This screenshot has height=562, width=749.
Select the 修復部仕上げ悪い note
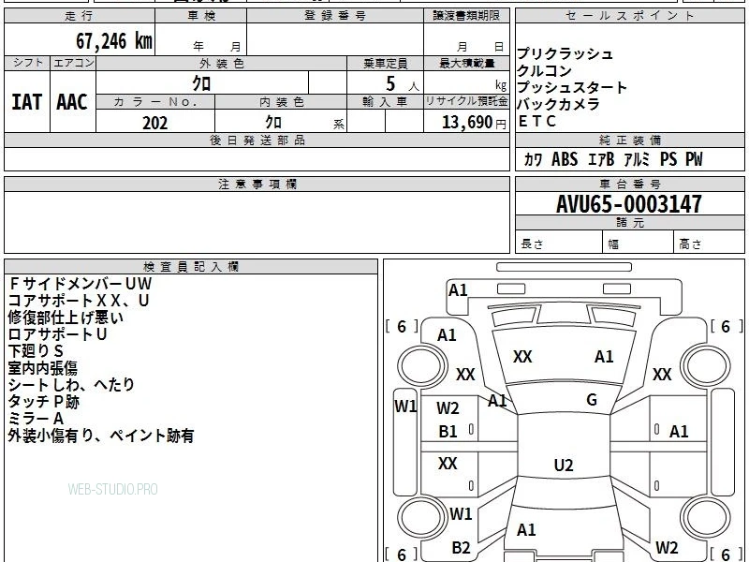point(66,318)
